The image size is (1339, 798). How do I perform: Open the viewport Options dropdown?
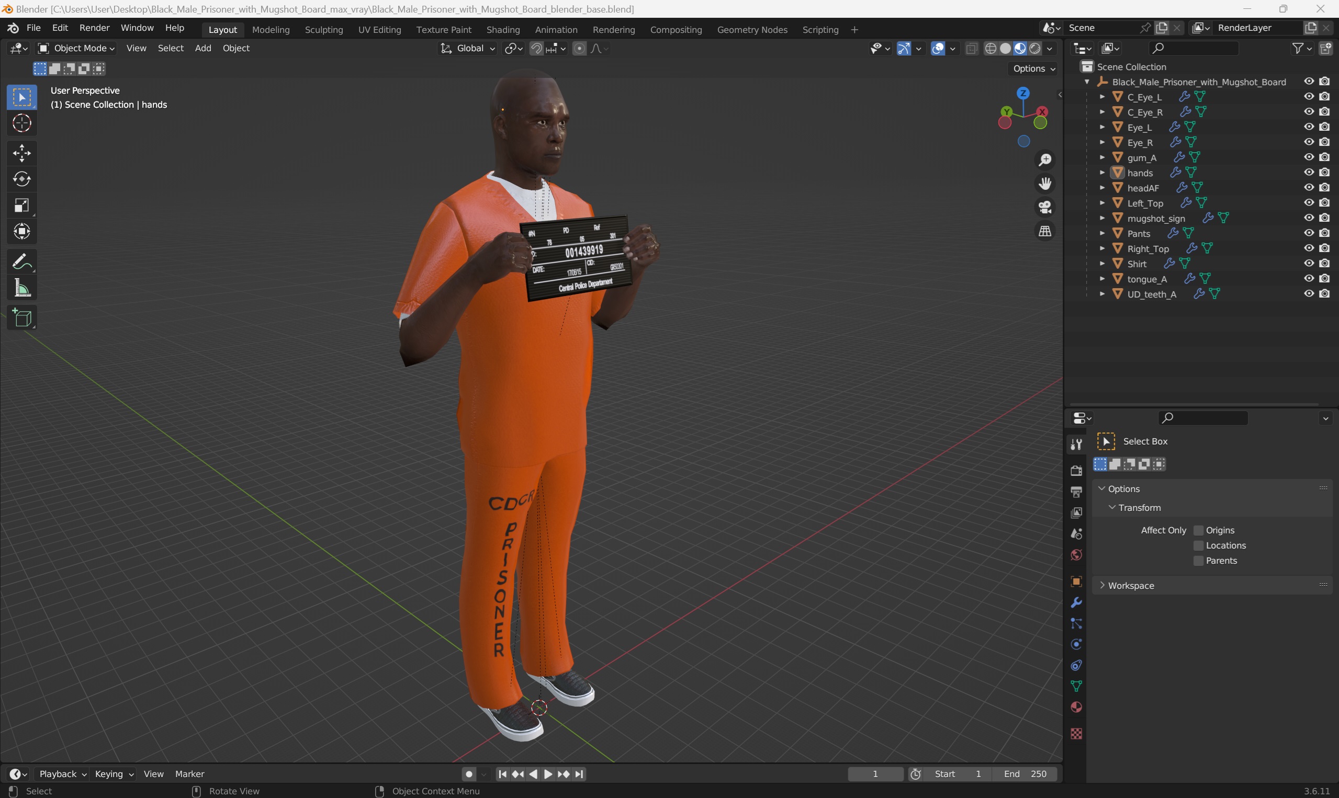pyautogui.click(x=1033, y=69)
